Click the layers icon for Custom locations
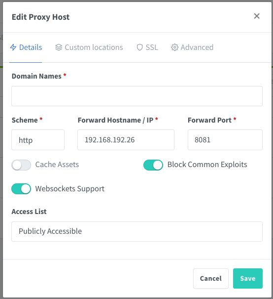 [59, 47]
